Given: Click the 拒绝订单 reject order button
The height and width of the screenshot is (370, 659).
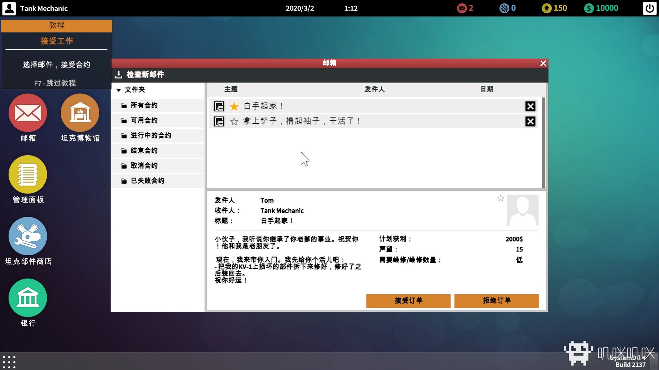Looking at the screenshot, I should [x=496, y=301].
